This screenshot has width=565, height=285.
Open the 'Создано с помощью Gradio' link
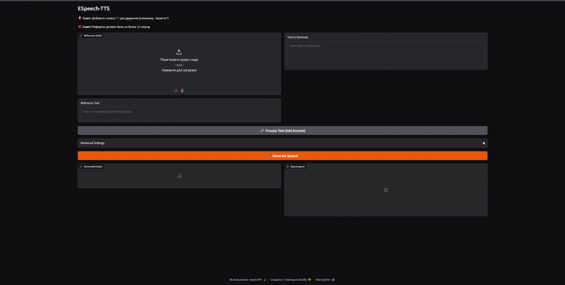coord(290,280)
